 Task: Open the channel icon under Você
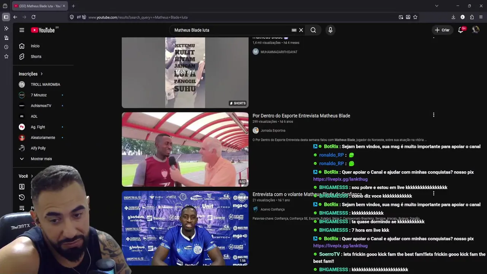22,186
